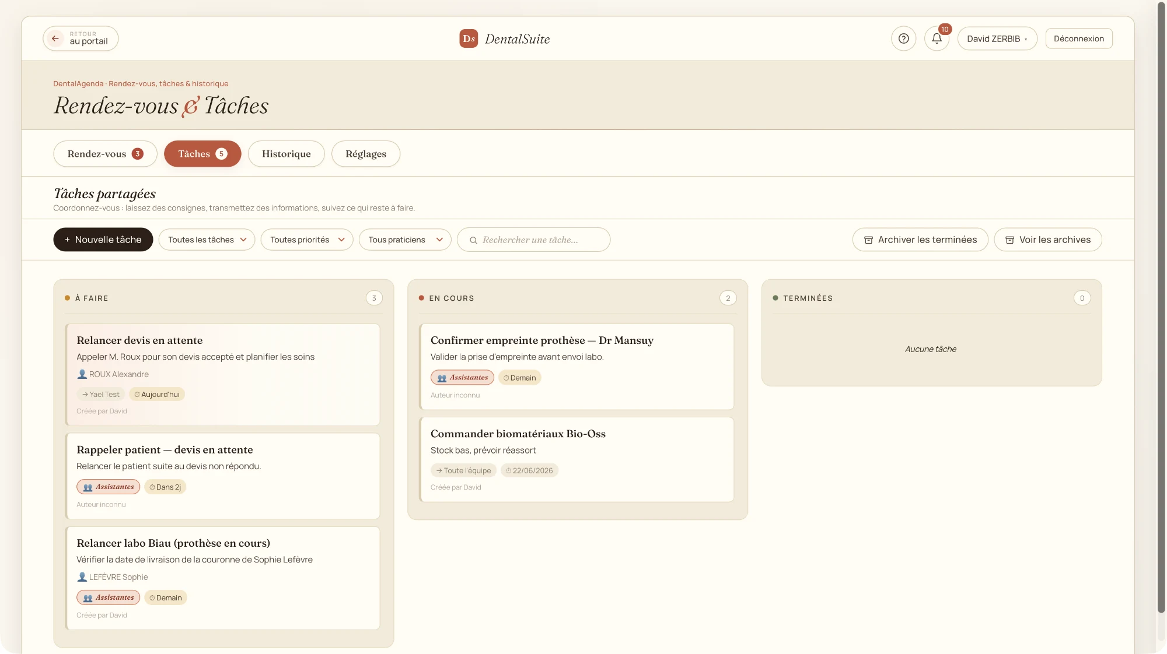Click the Stock bas, prévoir réassort description
Image resolution: width=1167 pixels, height=654 pixels.
point(483,451)
